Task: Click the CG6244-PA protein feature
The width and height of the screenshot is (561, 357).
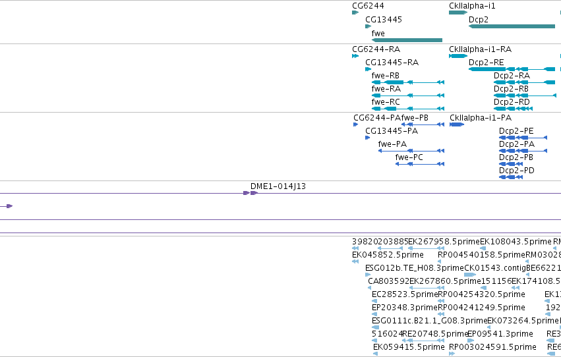Action: click(x=355, y=124)
